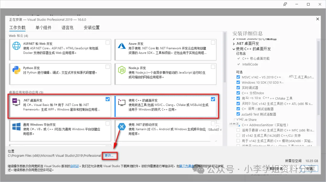
Task: Switch to the 工作负载 tab
Action: tap(17, 28)
